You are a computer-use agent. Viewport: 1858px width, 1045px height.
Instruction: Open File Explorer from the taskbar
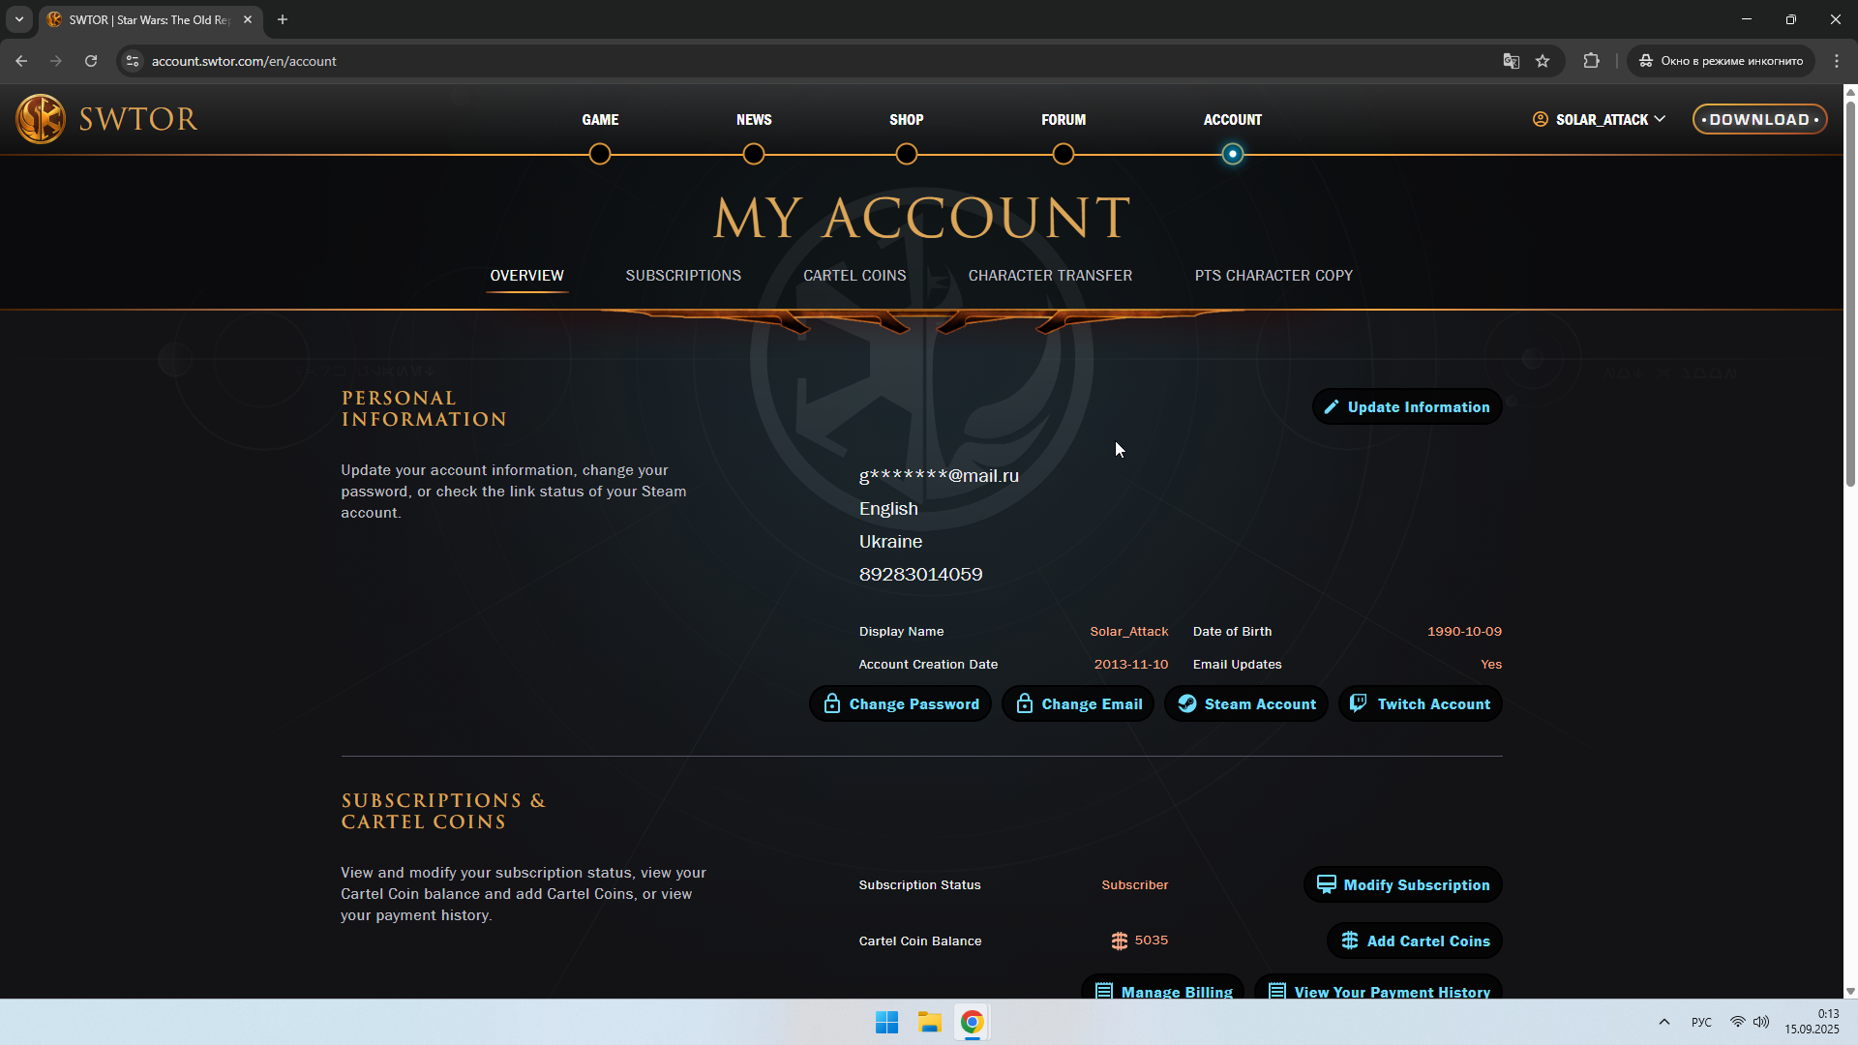pyautogui.click(x=930, y=1023)
